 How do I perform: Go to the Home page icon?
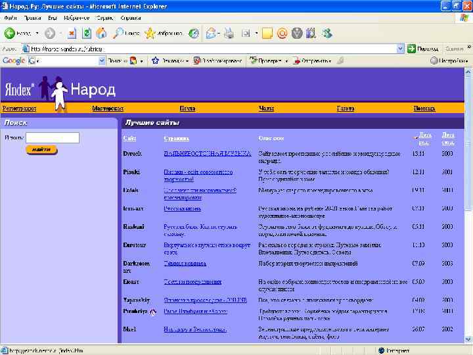[x=101, y=34]
